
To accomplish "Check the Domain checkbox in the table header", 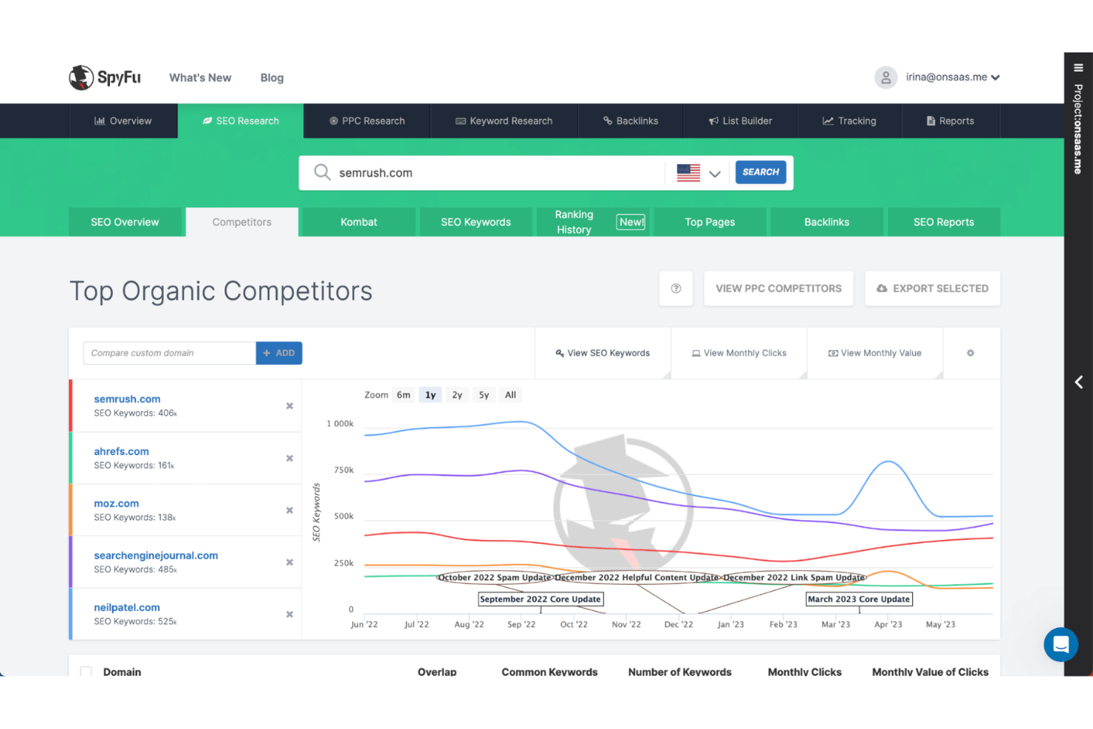I will 86,672.
